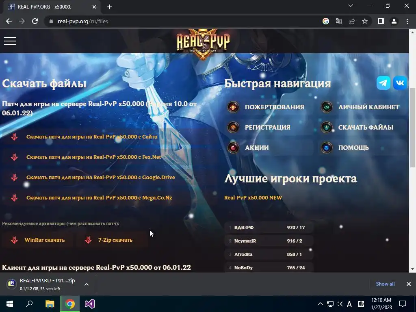This screenshot has height=312, width=416.
Task: Click the Регистрация round icon
Action: (x=233, y=127)
